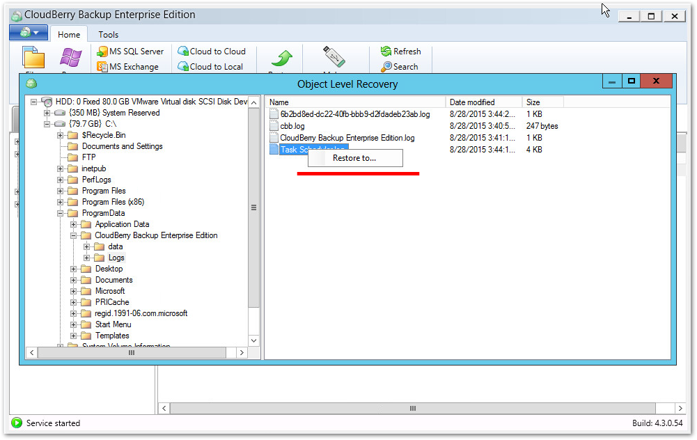Click the green Restore arrow icon
This screenshot has width=697, height=440.
coord(282,58)
